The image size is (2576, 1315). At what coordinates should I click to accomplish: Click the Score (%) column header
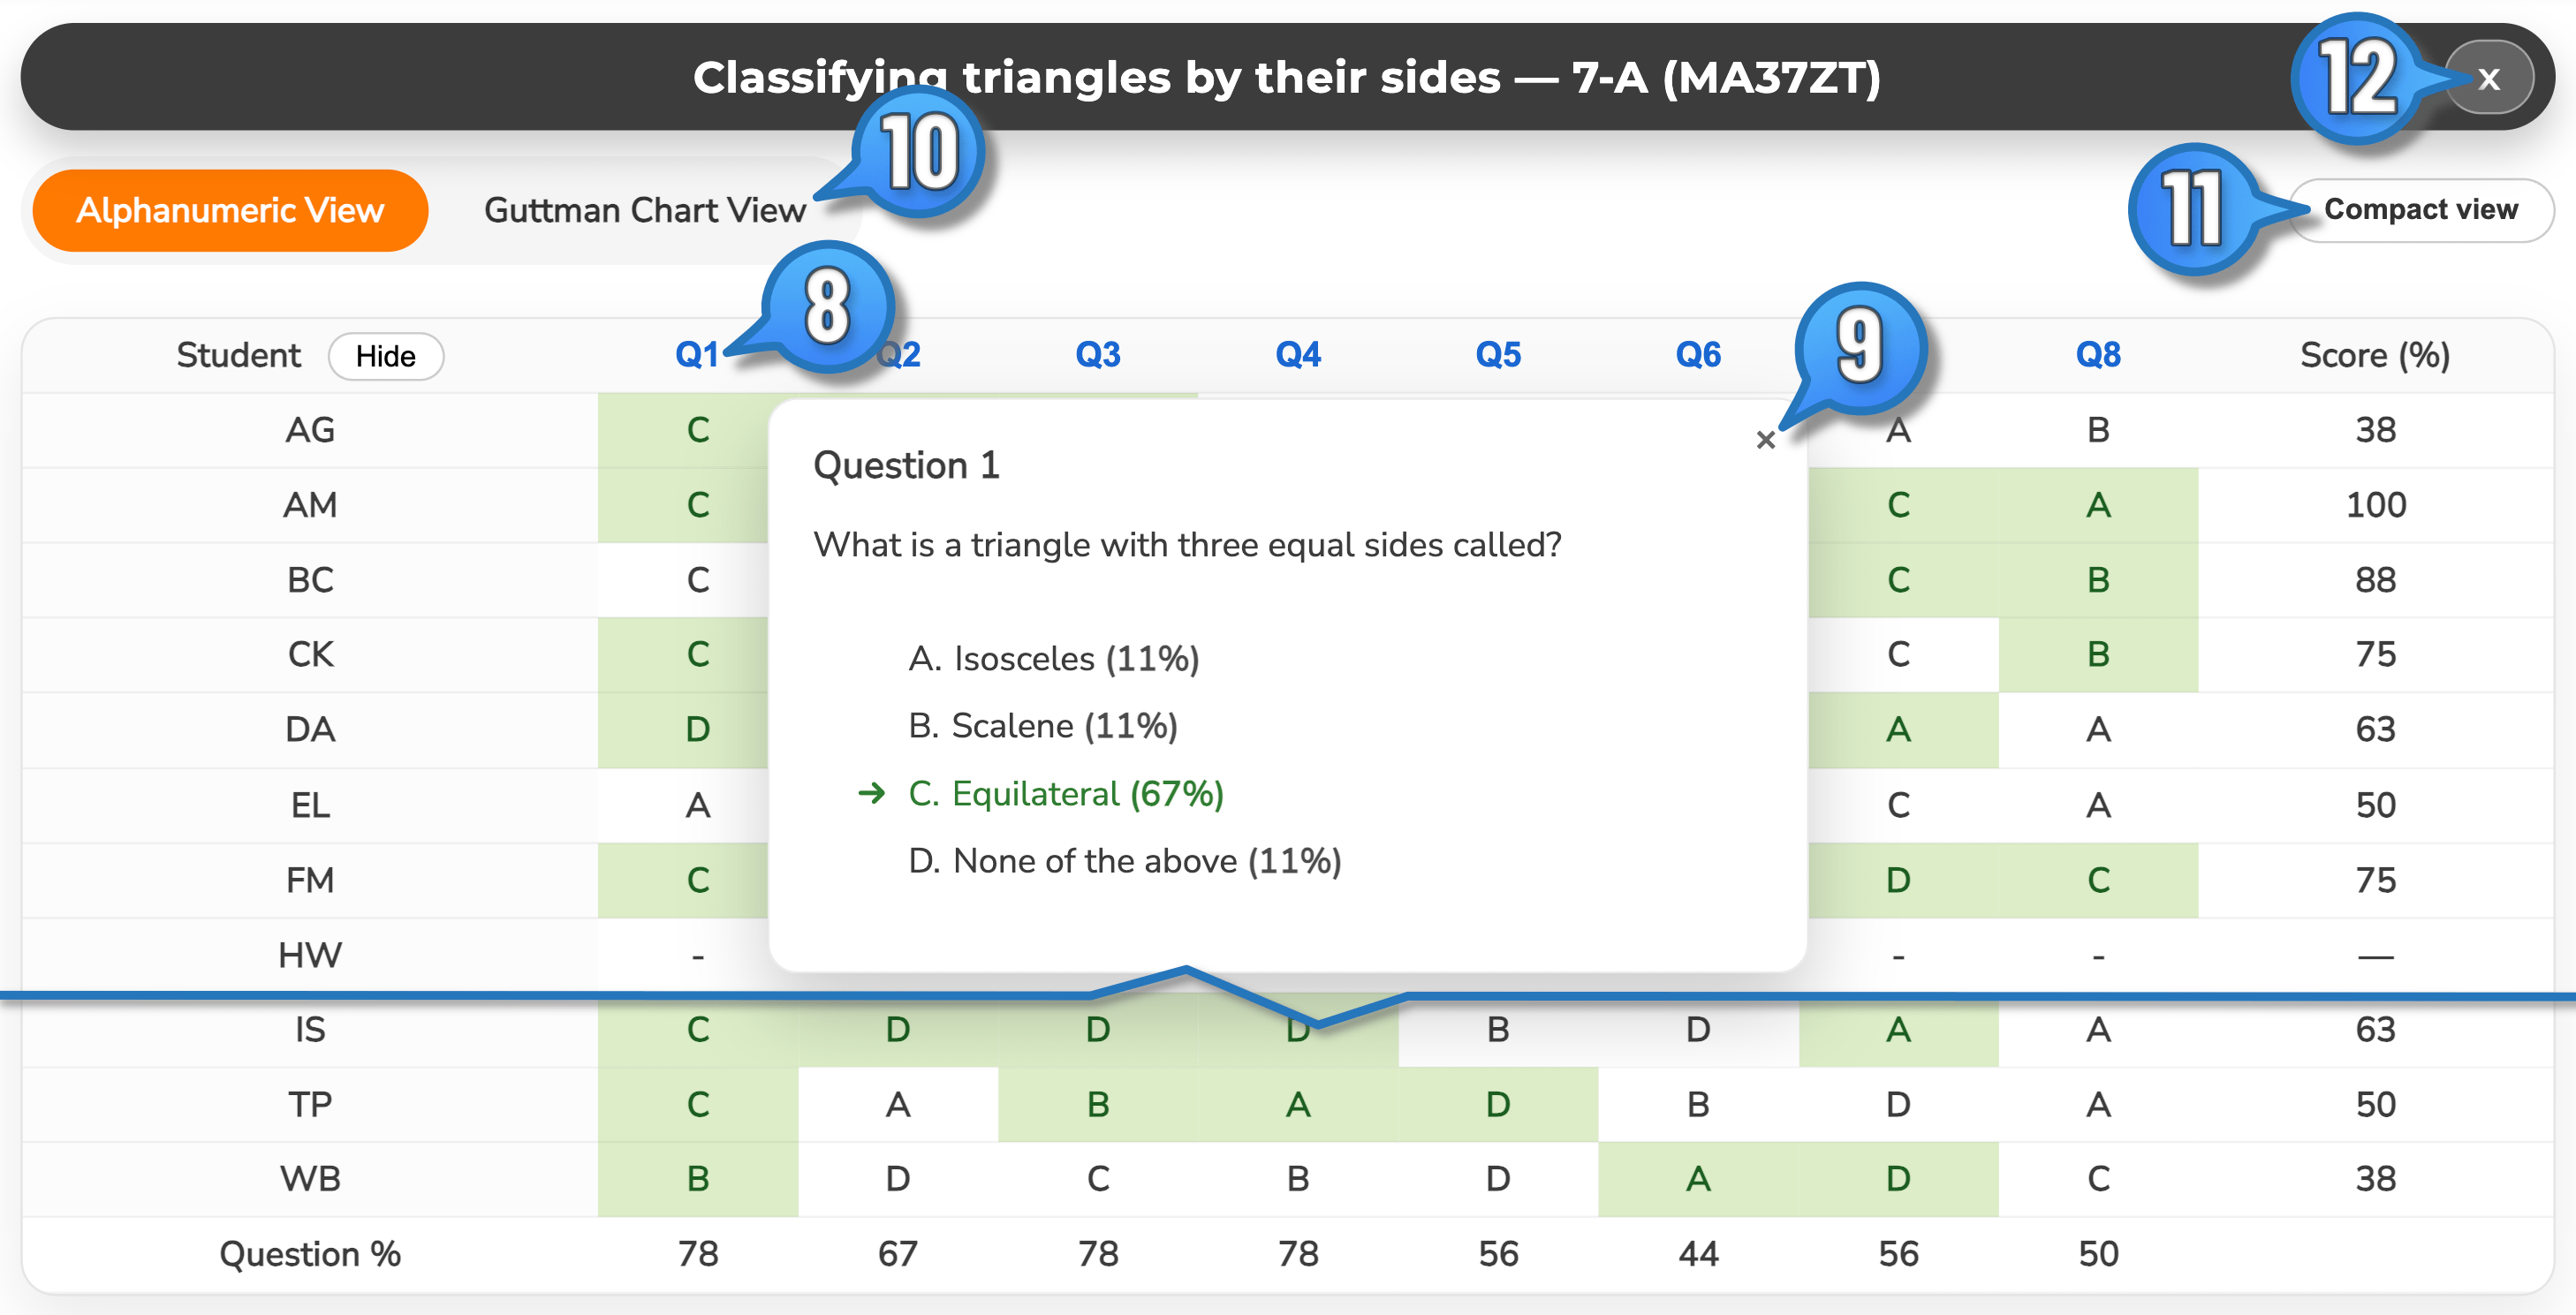pyautogui.click(x=2373, y=354)
